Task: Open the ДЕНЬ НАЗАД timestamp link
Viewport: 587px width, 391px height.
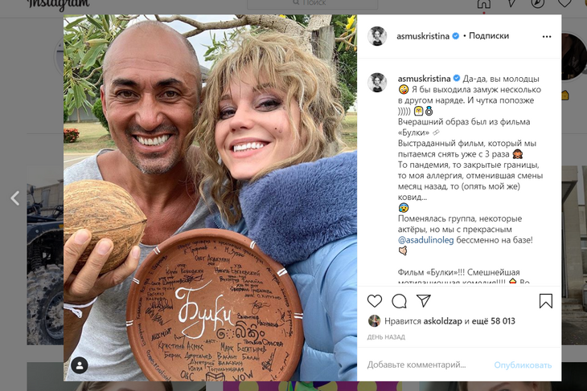Action: (386, 337)
